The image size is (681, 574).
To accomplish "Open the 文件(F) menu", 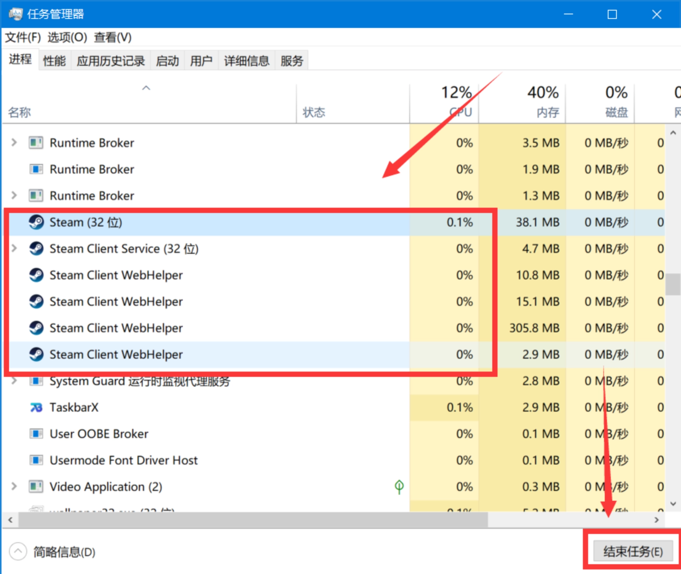I will (23, 37).
